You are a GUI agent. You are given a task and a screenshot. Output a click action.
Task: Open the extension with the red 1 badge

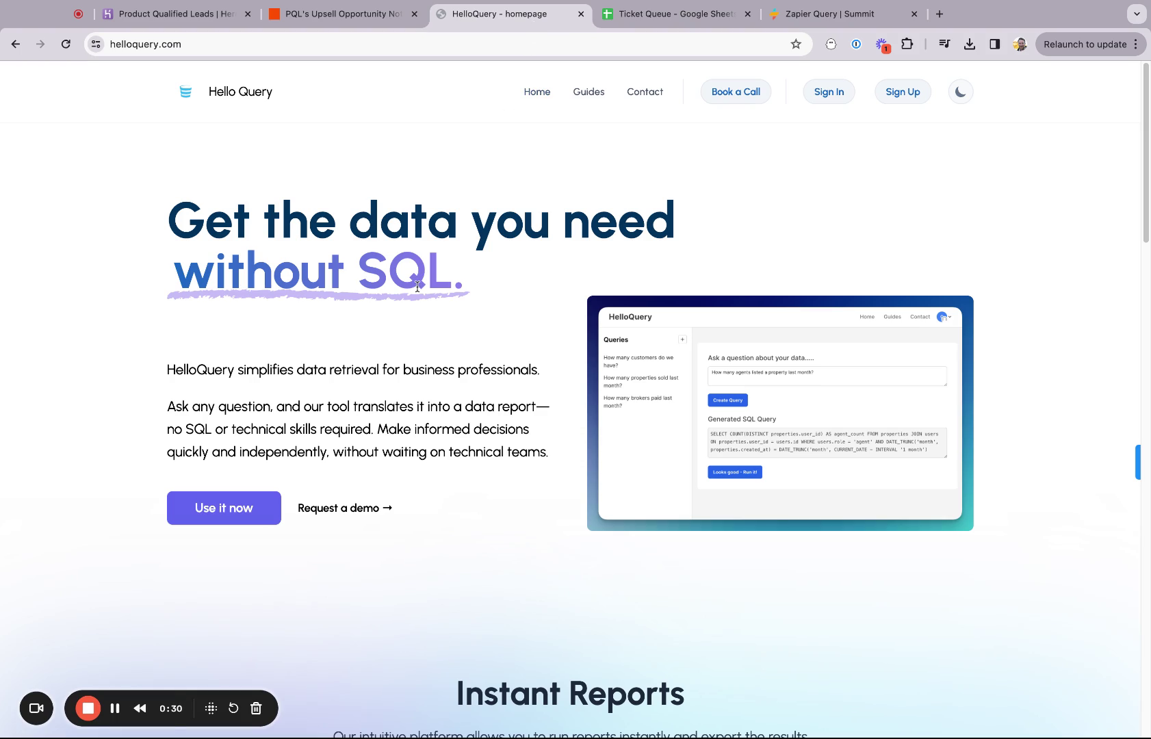(x=882, y=44)
